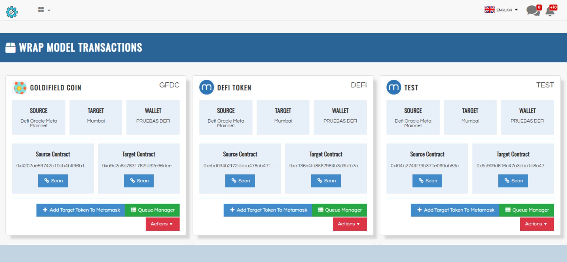Scan the TEST source contract

click(x=427, y=181)
